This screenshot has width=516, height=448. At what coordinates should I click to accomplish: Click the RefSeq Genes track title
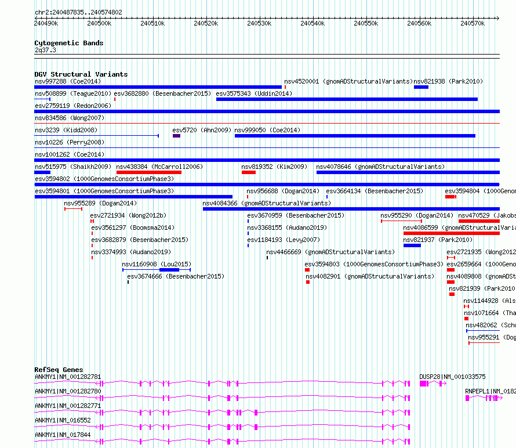(x=59, y=370)
